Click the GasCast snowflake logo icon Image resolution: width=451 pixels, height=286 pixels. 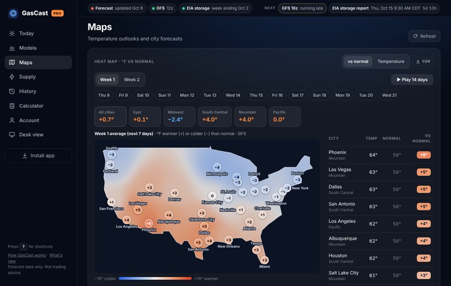(13, 13)
